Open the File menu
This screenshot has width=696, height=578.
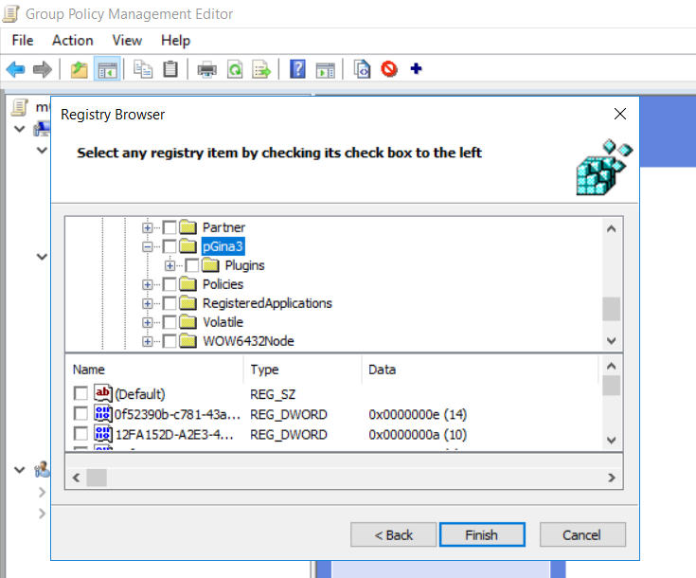click(23, 41)
